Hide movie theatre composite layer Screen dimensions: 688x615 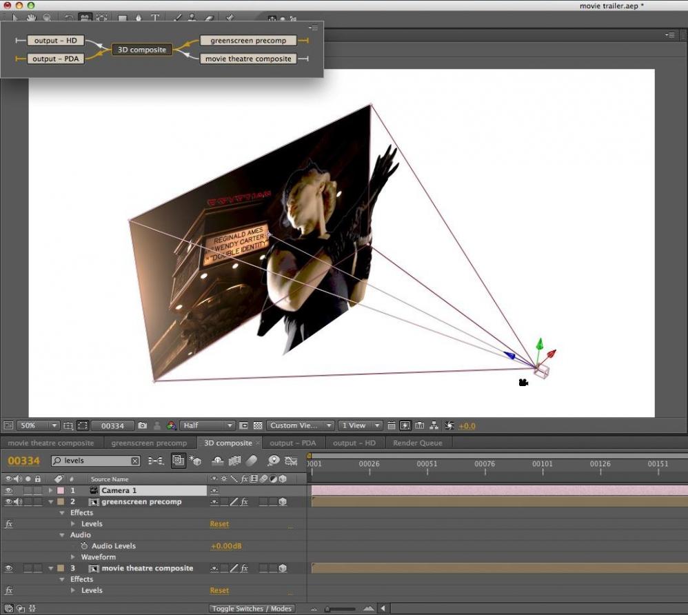(x=8, y=568)
